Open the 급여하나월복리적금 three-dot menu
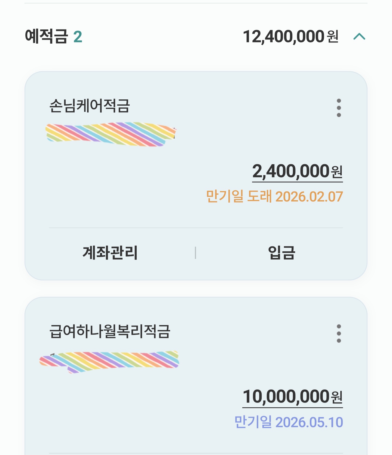Image resolution: width=392 pixels, height=455 pixels. 339,334
